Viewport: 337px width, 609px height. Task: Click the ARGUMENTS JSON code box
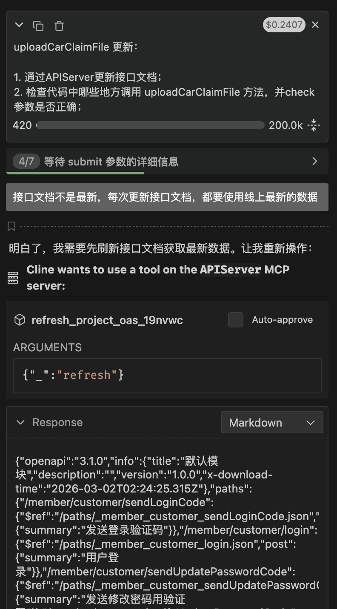(x=167, y=376)
